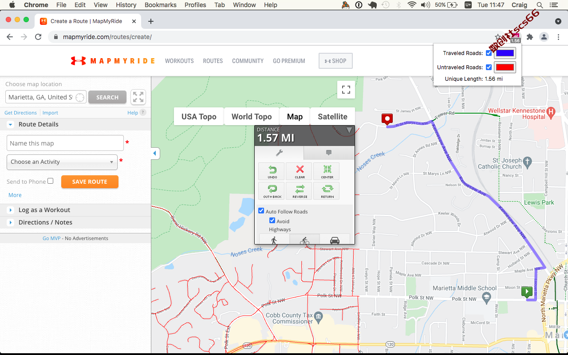
Task: Apply the Out + Back route tool
Action: [272, 191]
